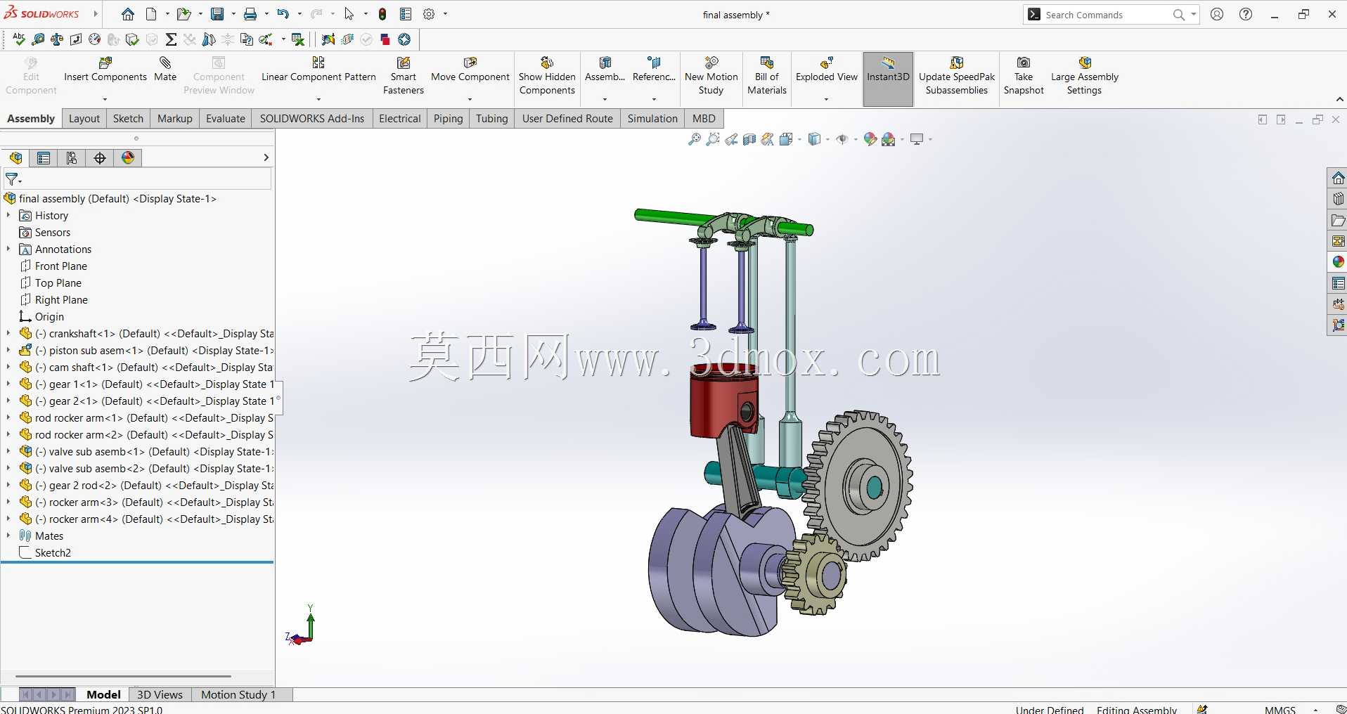The image size is (1347, 714).
Task: Click the Insert Components icon
Action: [105, 63]
